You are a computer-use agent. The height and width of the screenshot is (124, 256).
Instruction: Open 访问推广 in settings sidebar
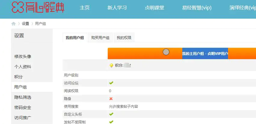point(23,118)
